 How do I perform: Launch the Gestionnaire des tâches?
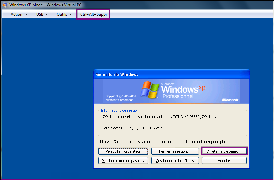point(175,161)
